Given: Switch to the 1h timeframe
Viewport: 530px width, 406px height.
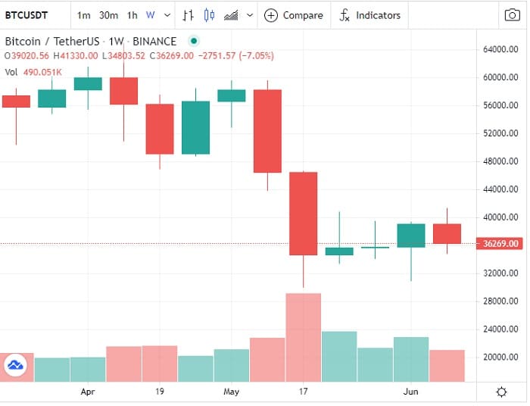Looking at the screenshot, I should [x=132, y=15].
